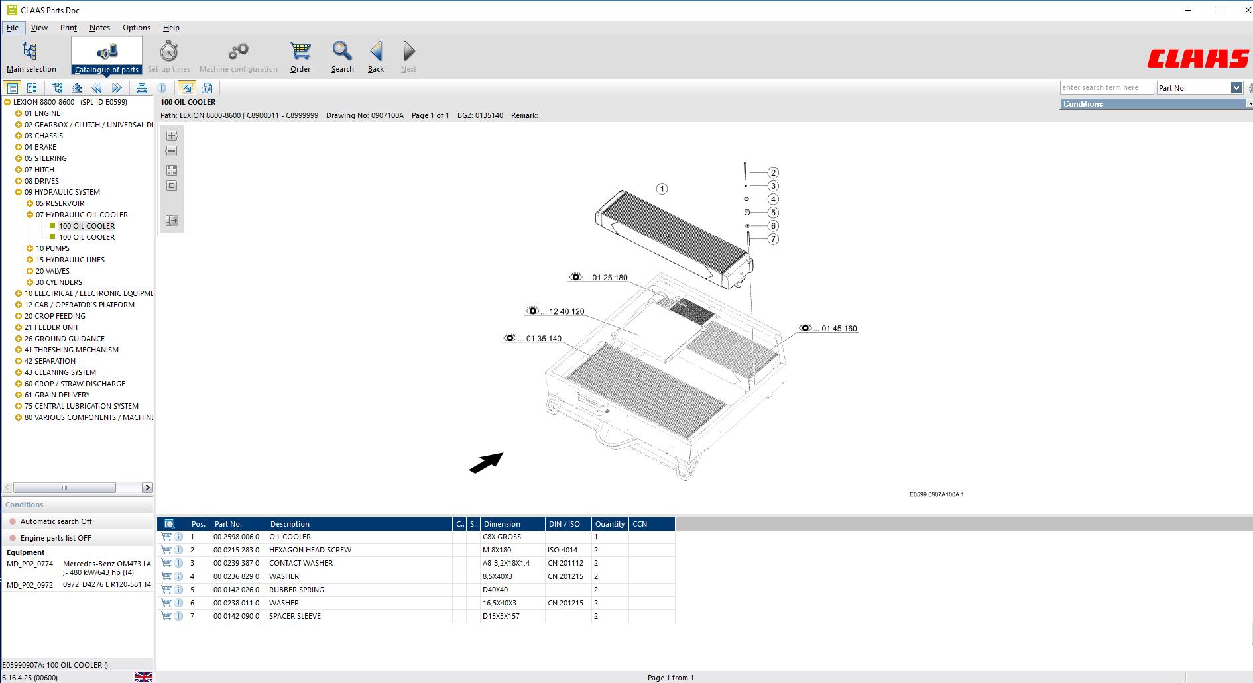Screen dimensions: 1253x683
Task: Add OIL COOLER row to cart
Action: pyautogui.click(x=166, y=537)
